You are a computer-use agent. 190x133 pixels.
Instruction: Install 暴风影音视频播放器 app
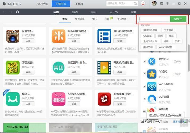tap(120, 41)
